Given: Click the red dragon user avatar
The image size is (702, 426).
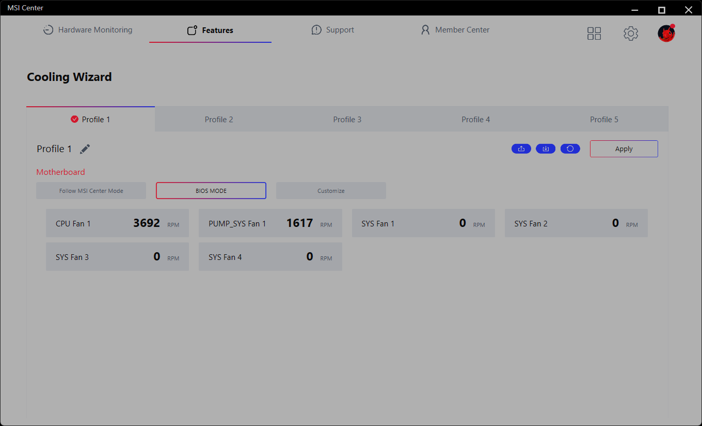Looking at the screenshot, I should (x=666, y=34).
